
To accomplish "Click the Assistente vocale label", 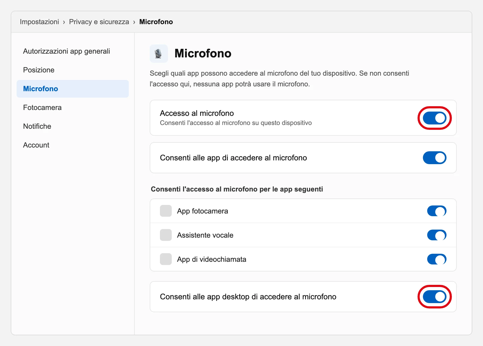I will coord(205,235).
